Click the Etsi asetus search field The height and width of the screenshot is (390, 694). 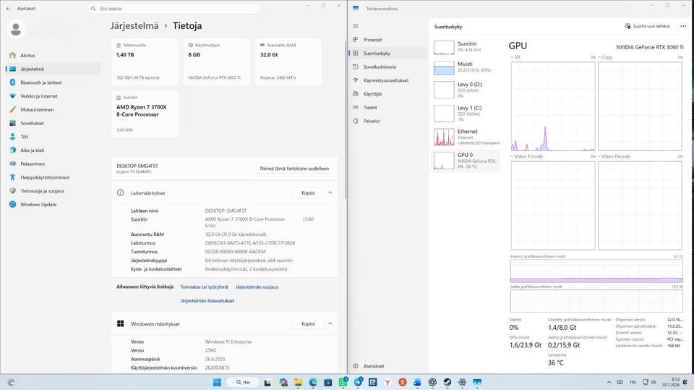tap(173, 9)
